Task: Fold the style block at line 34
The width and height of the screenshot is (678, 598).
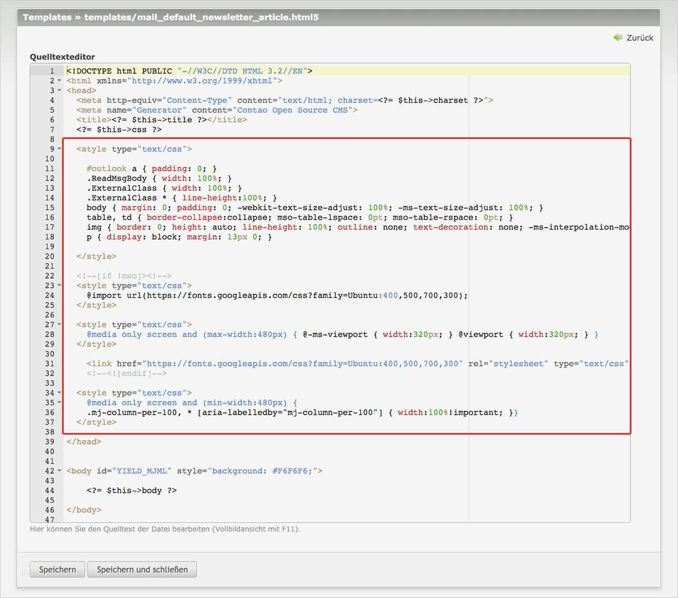Action: click(59, 393)
